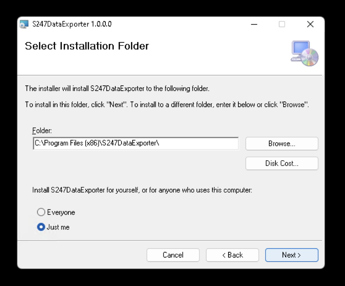This screenshot has height=286, width=345.
Task: Proceed by clicking Next
Action: click(x=291, y=255)
